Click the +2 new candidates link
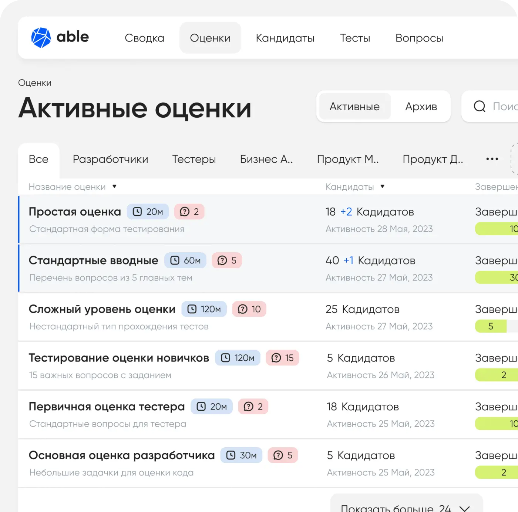 346,212
